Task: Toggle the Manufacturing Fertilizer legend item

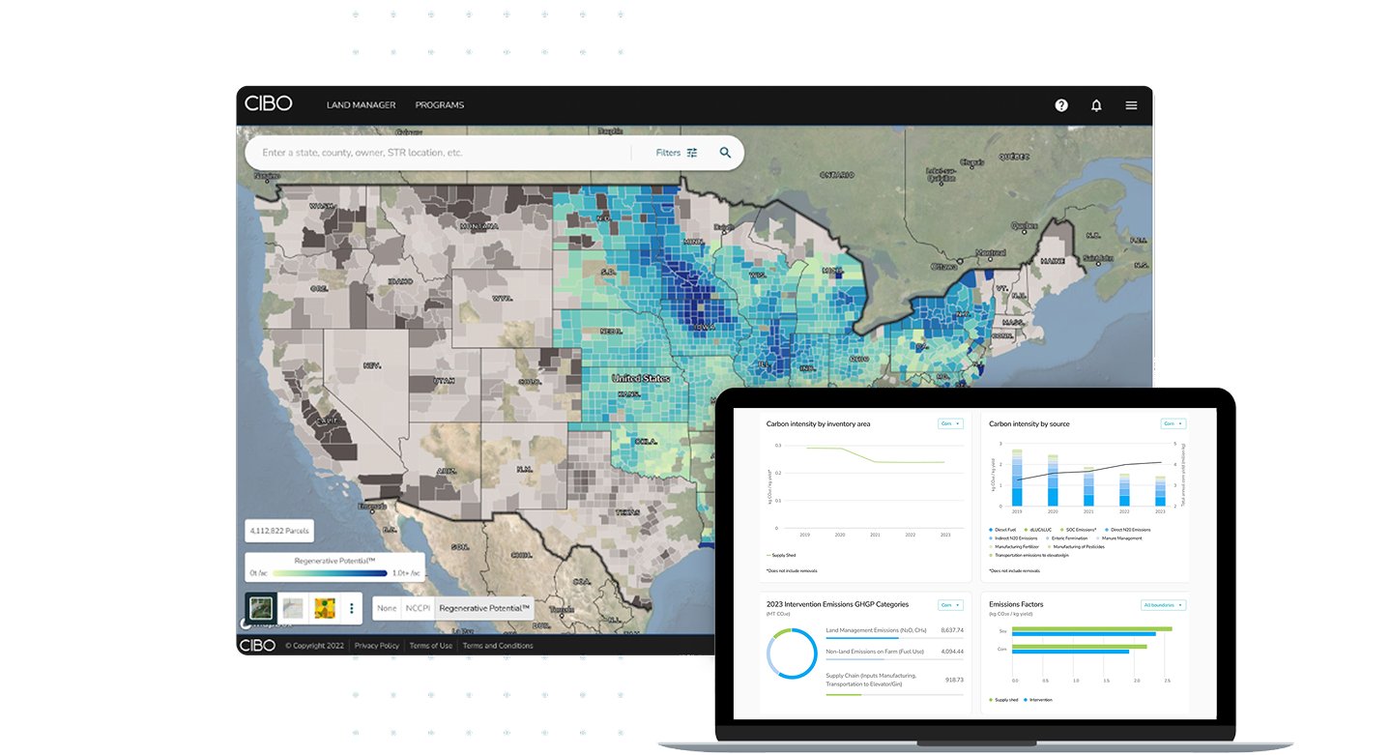Action: point(1014,547)
